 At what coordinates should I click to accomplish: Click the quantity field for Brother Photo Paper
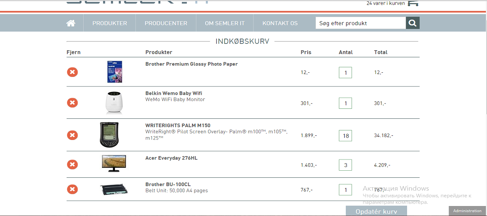coord(345,73)
